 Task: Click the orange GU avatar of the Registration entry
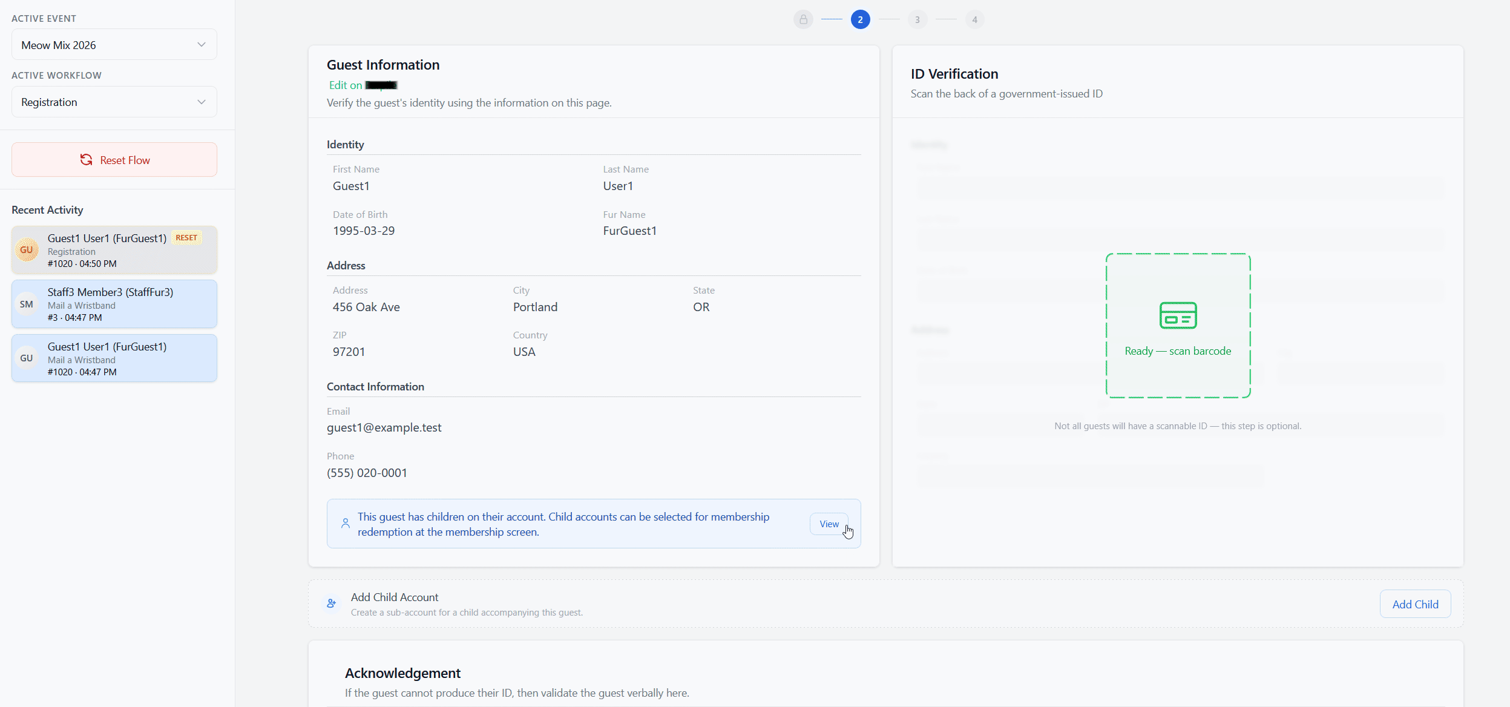pos(27,249)
